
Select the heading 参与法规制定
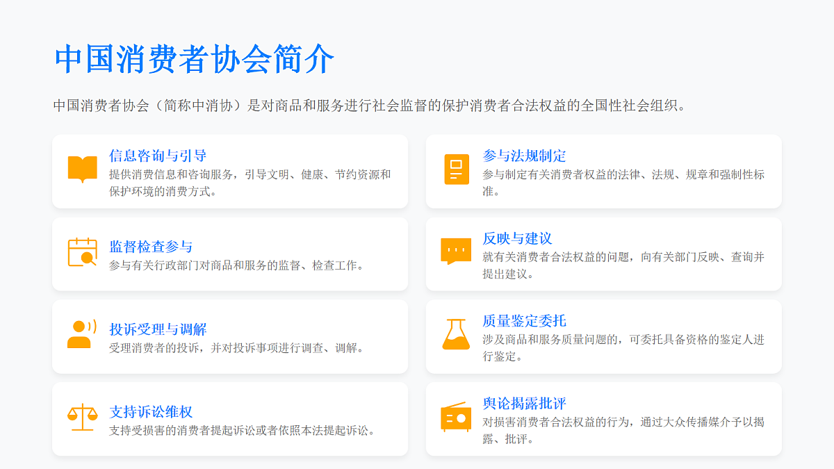click(525, 156)
